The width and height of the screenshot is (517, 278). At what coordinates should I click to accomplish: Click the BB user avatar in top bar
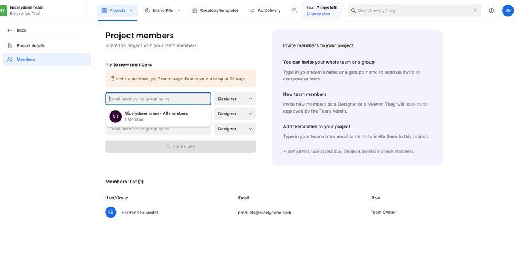[508, 10]
